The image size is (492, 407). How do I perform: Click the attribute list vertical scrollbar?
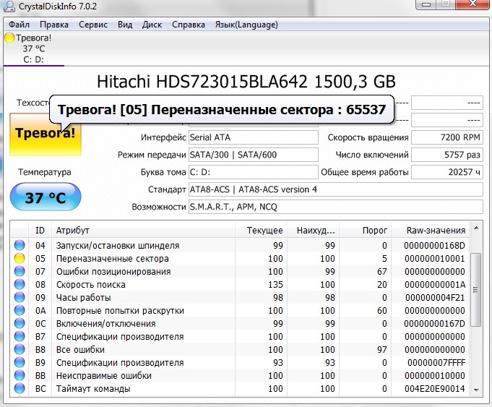(x=476, y=318)
